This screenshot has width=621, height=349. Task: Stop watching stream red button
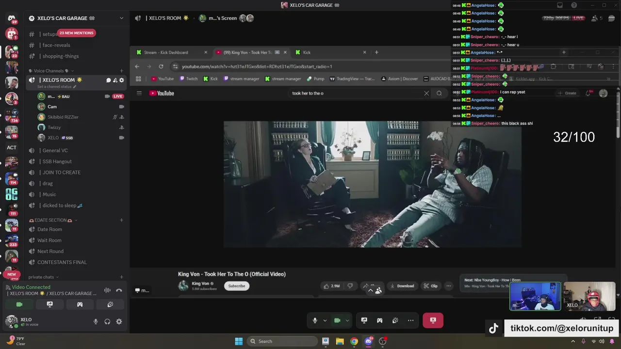(433, 320)
